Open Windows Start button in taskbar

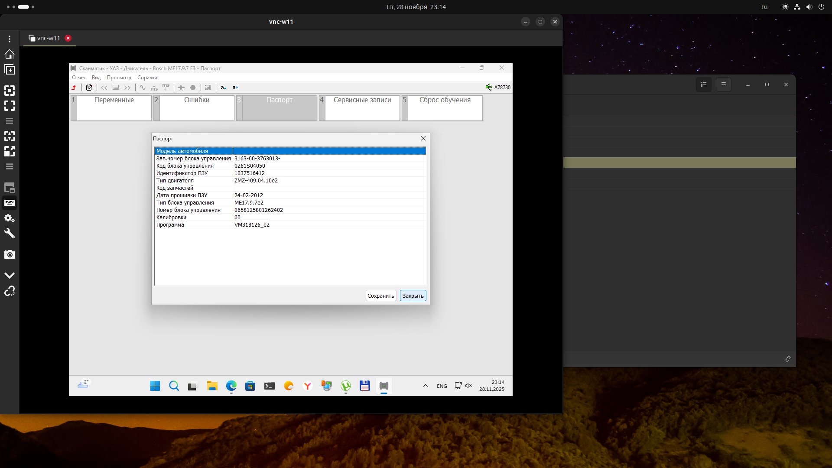155,386
